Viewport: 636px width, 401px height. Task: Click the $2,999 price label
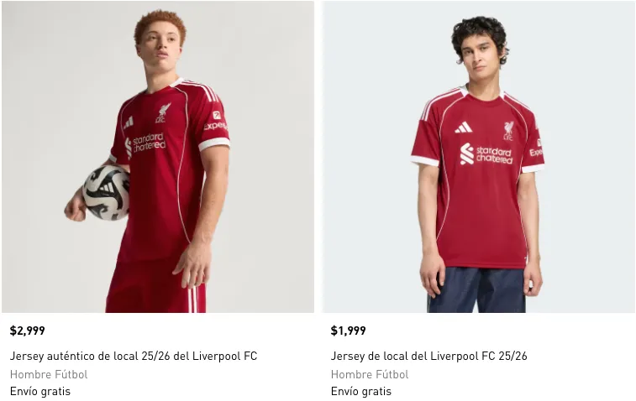point(28,331)
